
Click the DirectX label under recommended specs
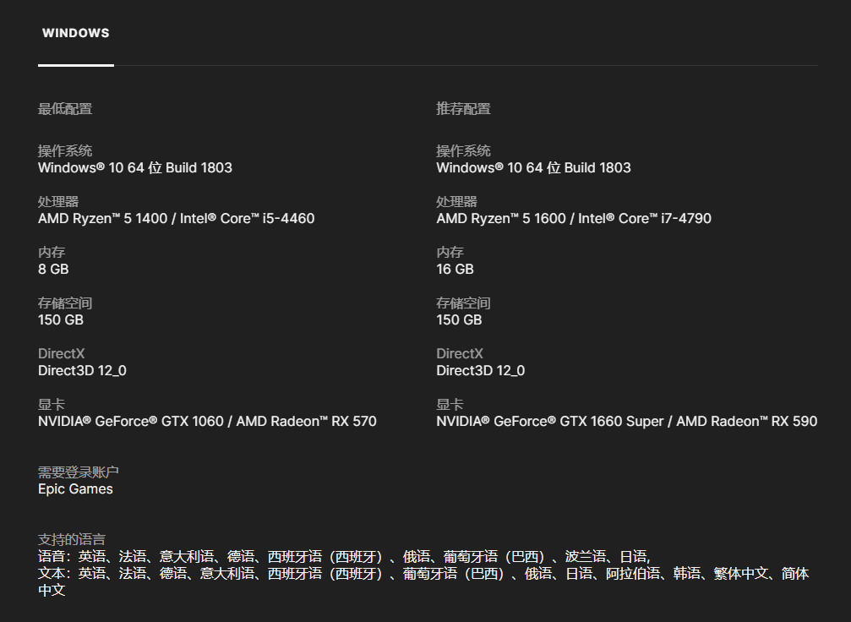460,354
